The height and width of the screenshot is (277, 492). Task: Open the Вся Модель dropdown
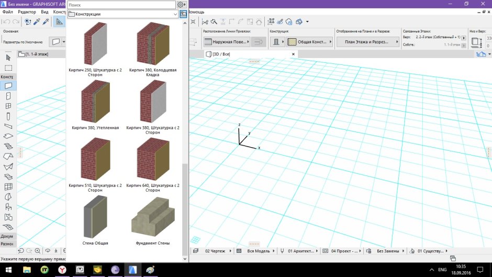[x=258, y=251]
